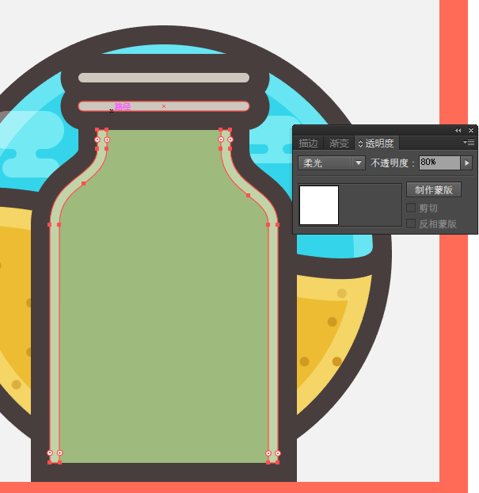The height and width of the screenshot is (493, 479).
Task: Click the cycle arrows beside 透明度 tab title
Action: coord(361,143)
